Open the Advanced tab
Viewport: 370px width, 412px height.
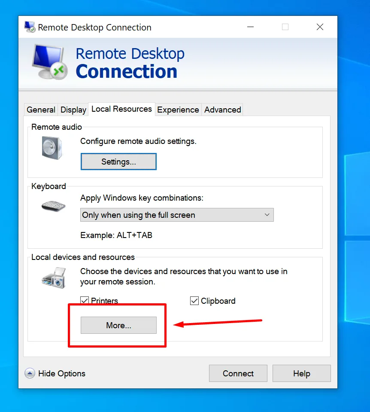tap(222, 110)
